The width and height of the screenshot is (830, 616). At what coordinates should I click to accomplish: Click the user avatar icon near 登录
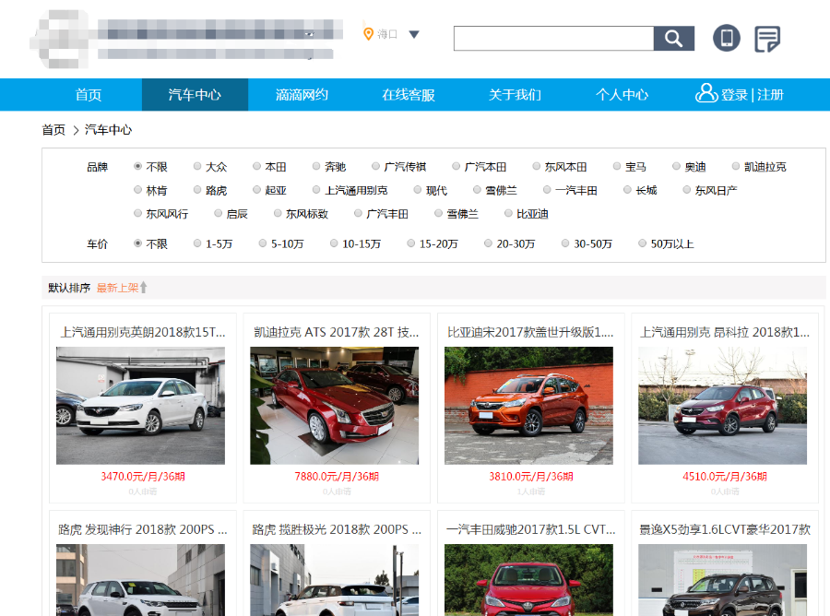706,93
